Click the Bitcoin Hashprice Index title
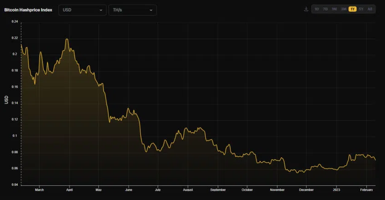 (x=28, y=10)
